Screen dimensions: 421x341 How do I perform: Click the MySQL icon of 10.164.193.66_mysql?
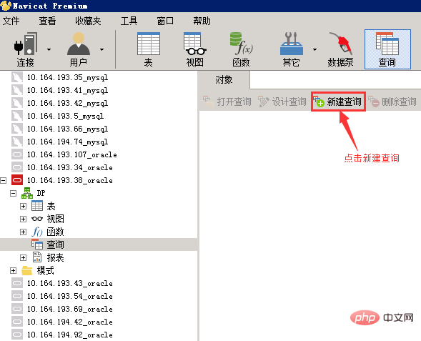[x=17, y=129]
